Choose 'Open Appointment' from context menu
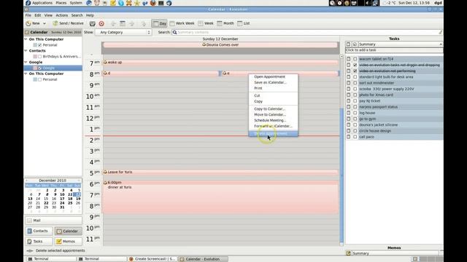Screen dimensions: 467x262 (273, 76)
